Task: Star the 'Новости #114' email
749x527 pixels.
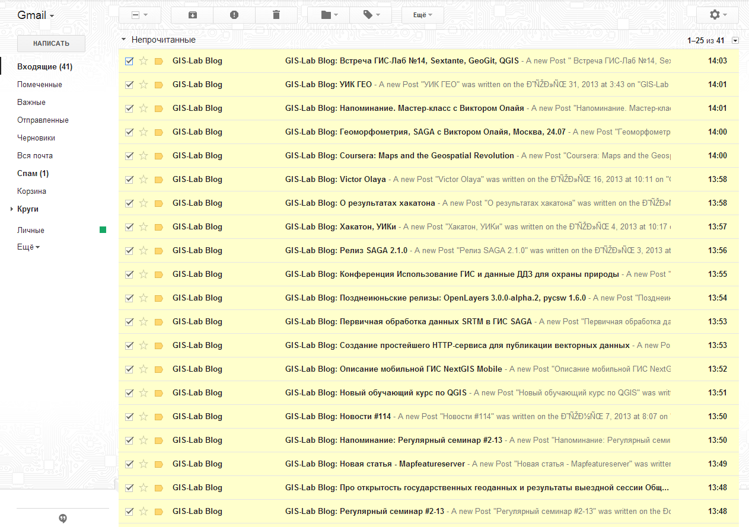Action: [x=144, y=417]
